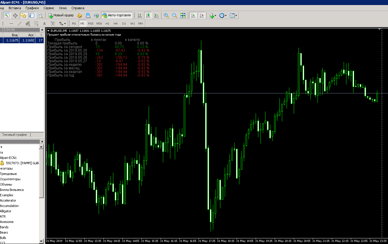The image size is (388, 244).
Task: Select Трендовые in Navigator tree
Action: (x=8, y=174)
